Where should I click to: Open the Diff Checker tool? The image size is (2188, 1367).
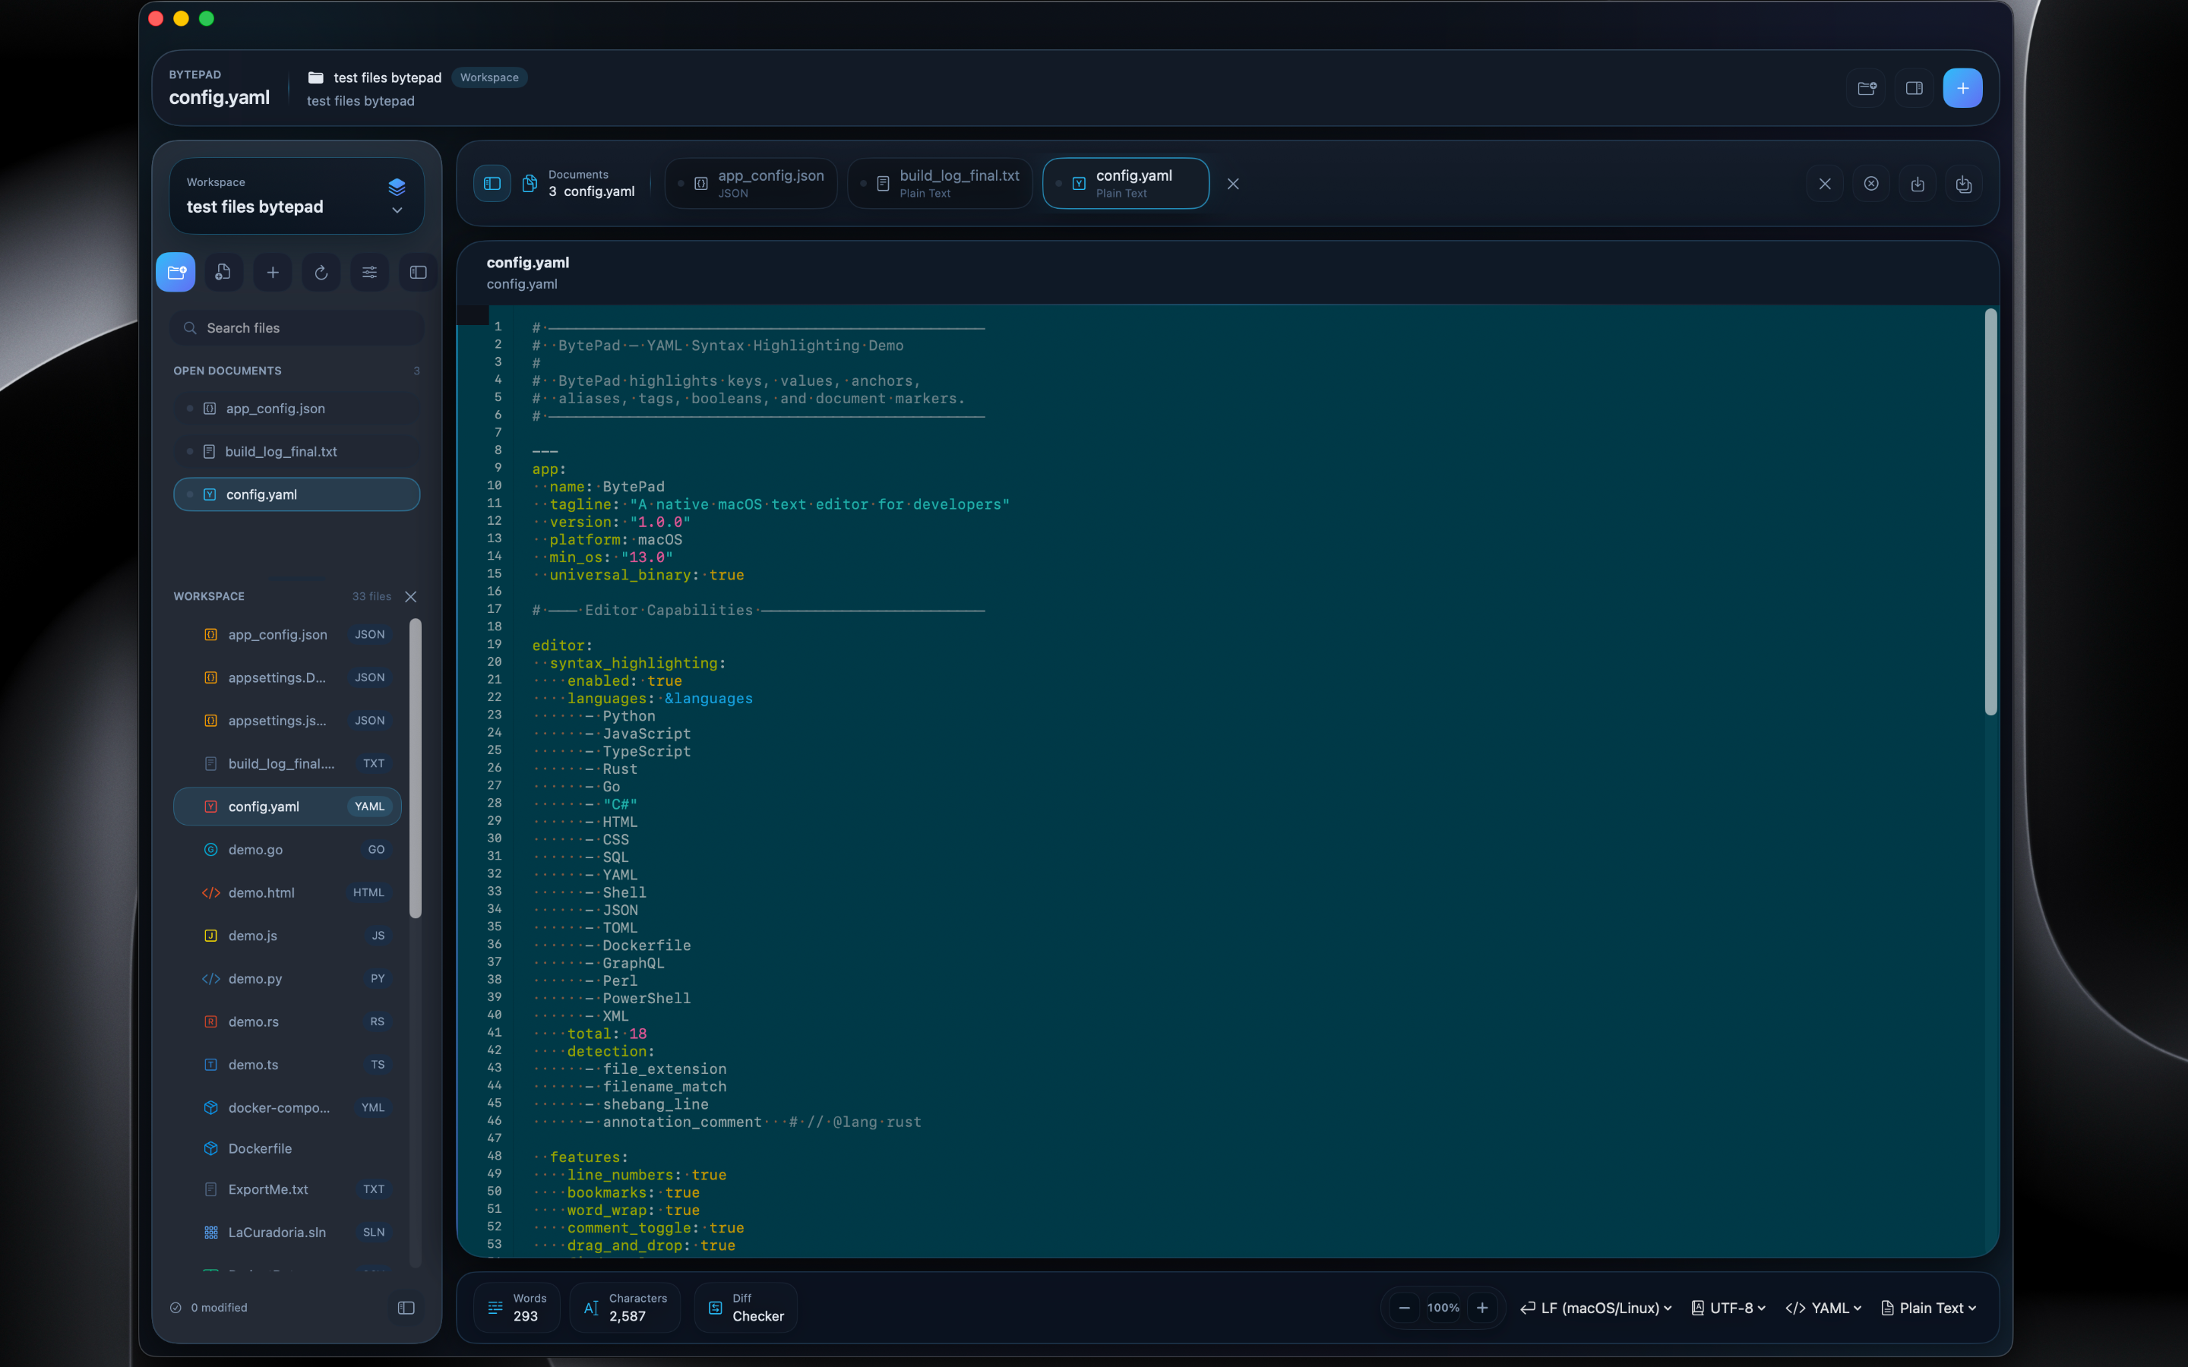[x=745, y=1307]
